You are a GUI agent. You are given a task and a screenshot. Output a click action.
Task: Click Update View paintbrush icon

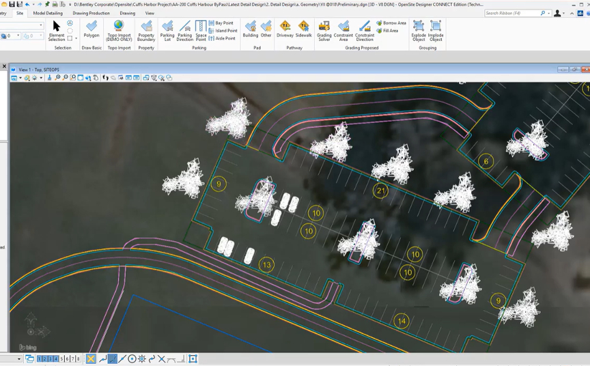click(49, 78)
